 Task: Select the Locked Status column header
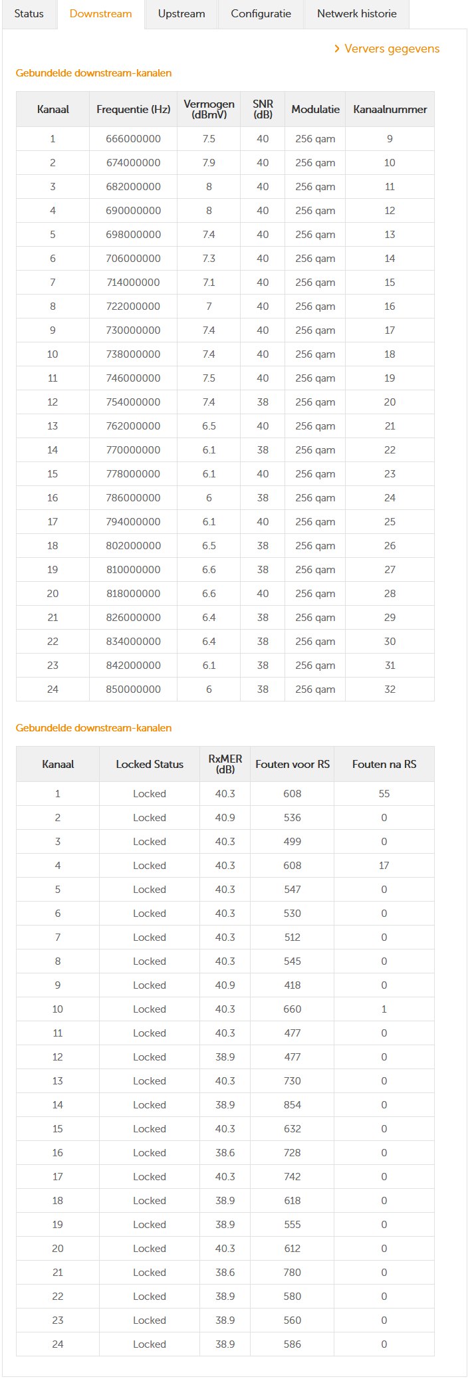coord(150,764)
